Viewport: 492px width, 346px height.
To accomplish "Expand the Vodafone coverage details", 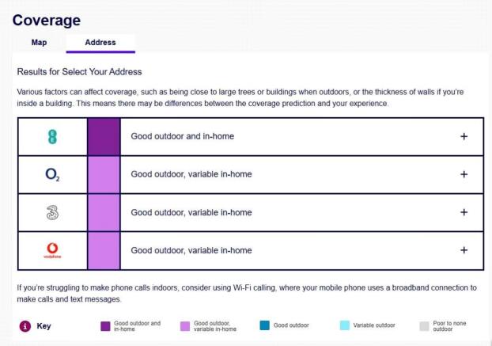I will pyautogui.click(x=464, y=250).
